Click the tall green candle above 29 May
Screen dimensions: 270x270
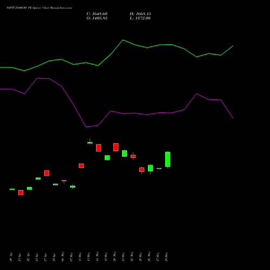pyautogui.click(x=168, y=159)
